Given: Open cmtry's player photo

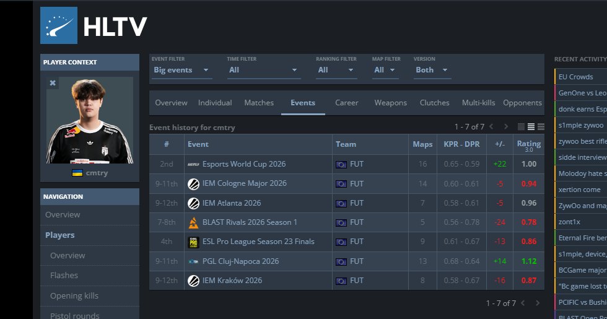Looking at the screenshot, I should coord(90,120).
